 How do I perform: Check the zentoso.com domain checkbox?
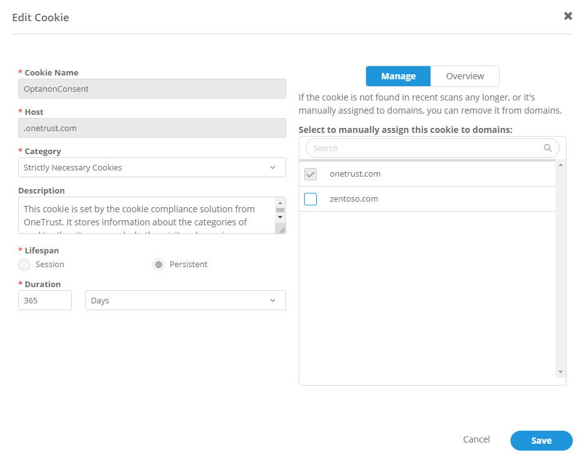click(x=310, y=198)
